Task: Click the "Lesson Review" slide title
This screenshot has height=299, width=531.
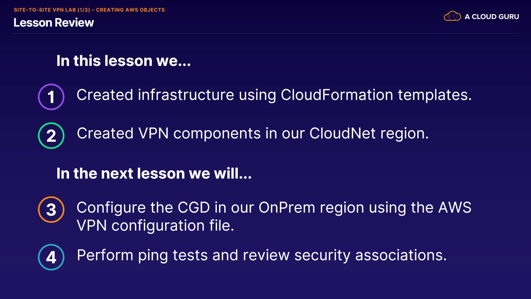Action: [x=54, y=22]
